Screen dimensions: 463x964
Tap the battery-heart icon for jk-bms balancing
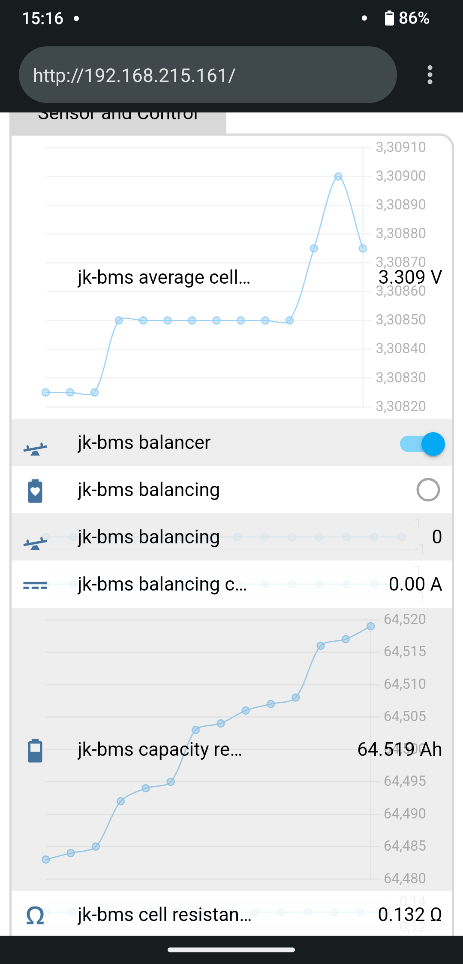click(x=35, y=491)
